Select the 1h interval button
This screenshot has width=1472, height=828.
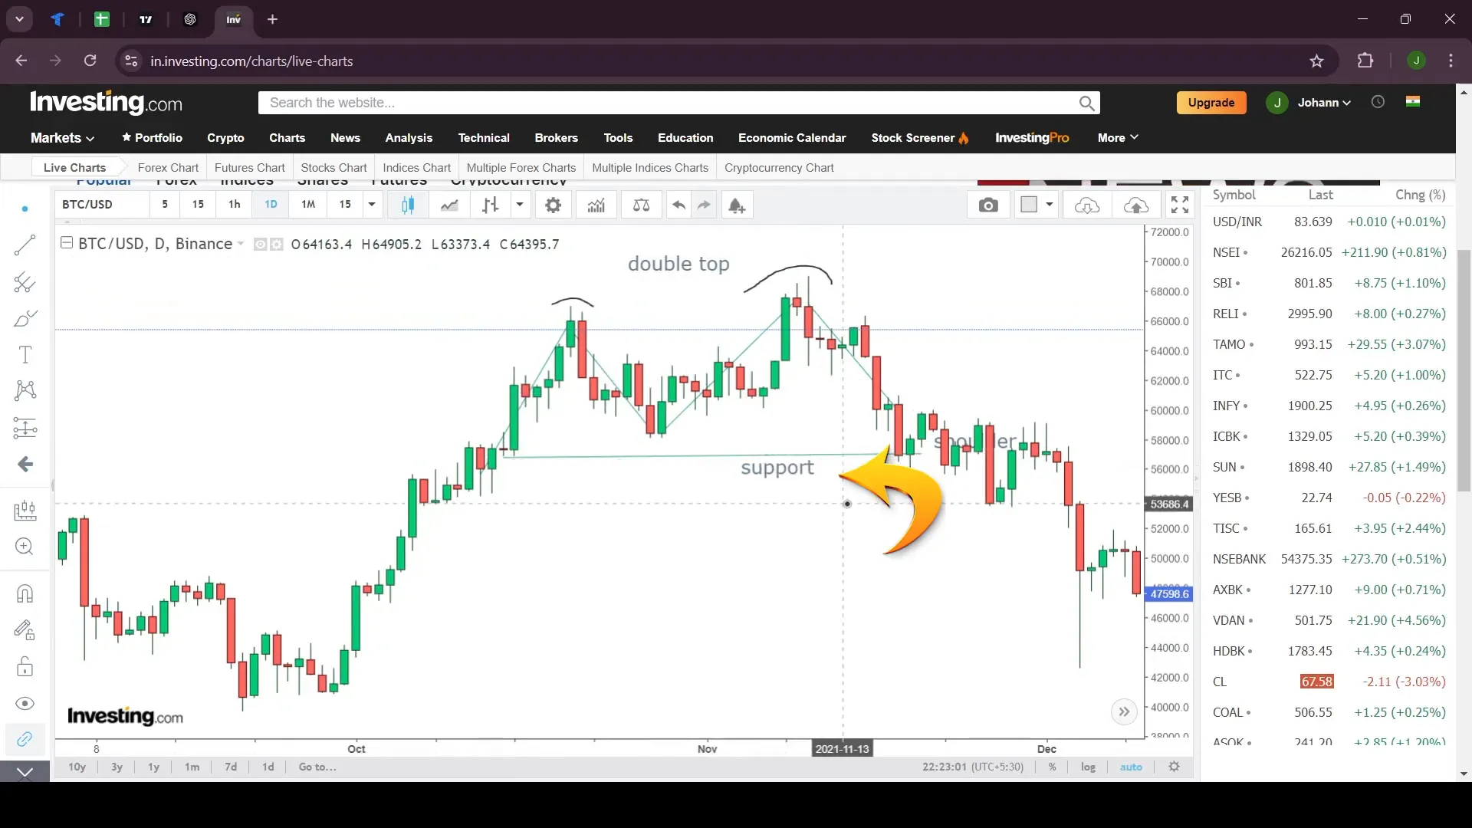click(235, 205)
